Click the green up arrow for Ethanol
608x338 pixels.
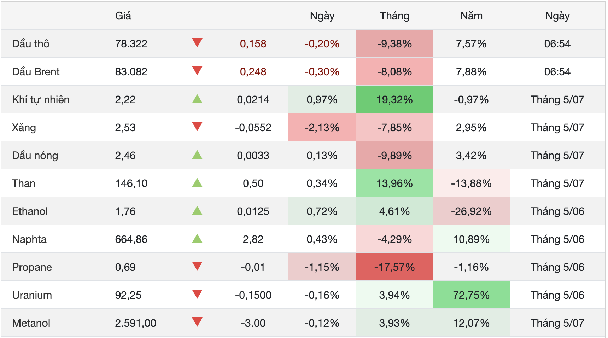tap(197, 210)
